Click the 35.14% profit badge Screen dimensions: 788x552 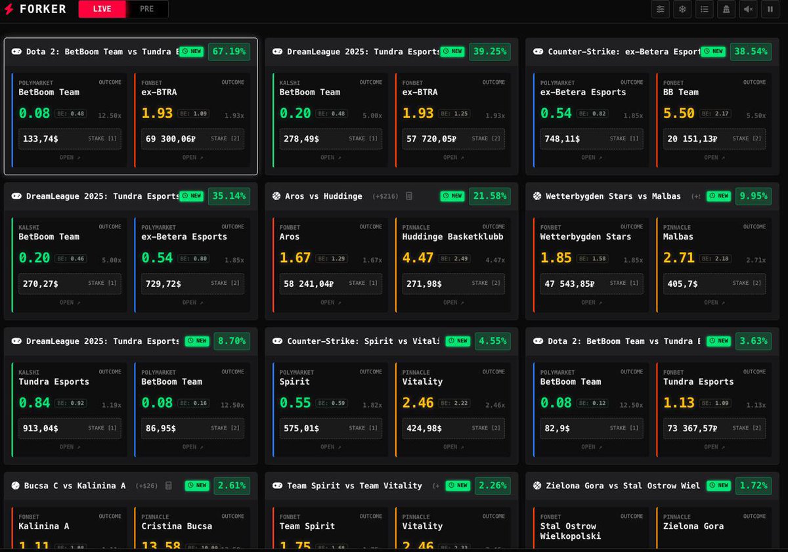pos(229,196)
